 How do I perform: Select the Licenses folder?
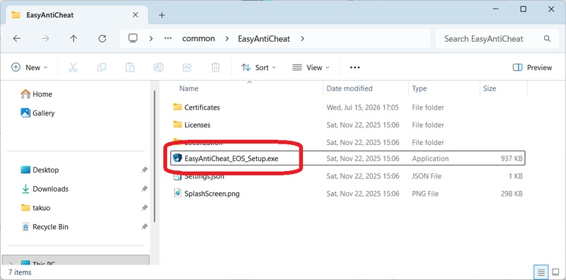(197, 125)
